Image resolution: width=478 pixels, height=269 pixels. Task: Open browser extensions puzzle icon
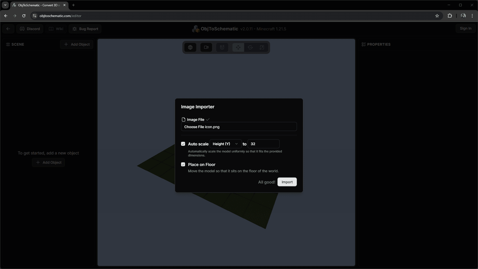coord(450,16)
